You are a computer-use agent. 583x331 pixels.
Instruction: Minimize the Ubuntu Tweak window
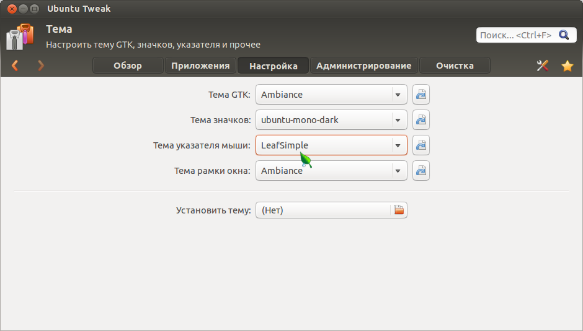coord(23,9)
